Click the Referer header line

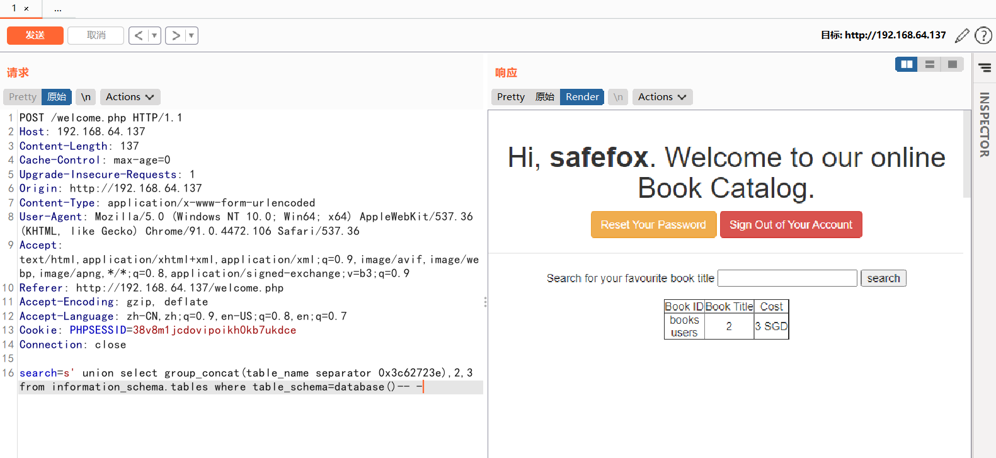[152, 288]
